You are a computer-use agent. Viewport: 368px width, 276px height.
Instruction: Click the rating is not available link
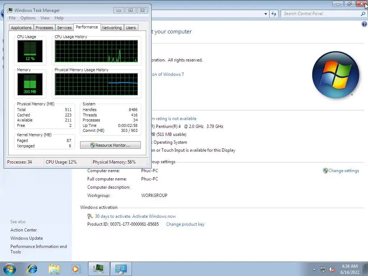click(x=174, y=119)
